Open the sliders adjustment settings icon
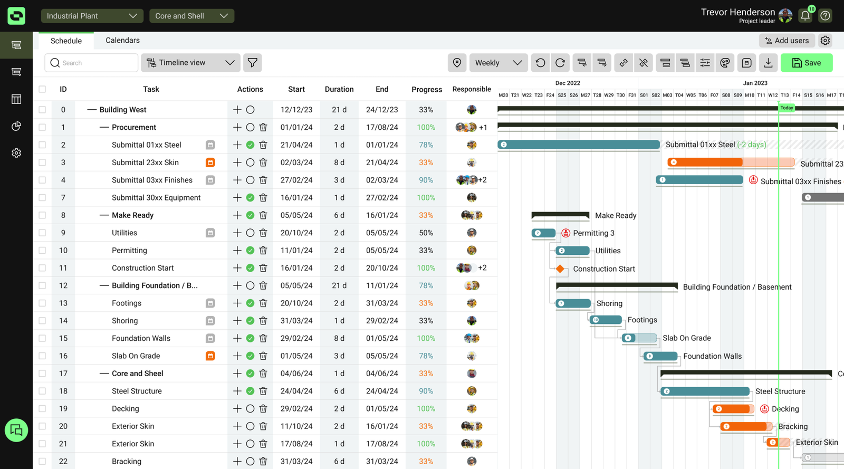Image resolution: width=844 pixels, height=469 pixels. coord(705,63)
